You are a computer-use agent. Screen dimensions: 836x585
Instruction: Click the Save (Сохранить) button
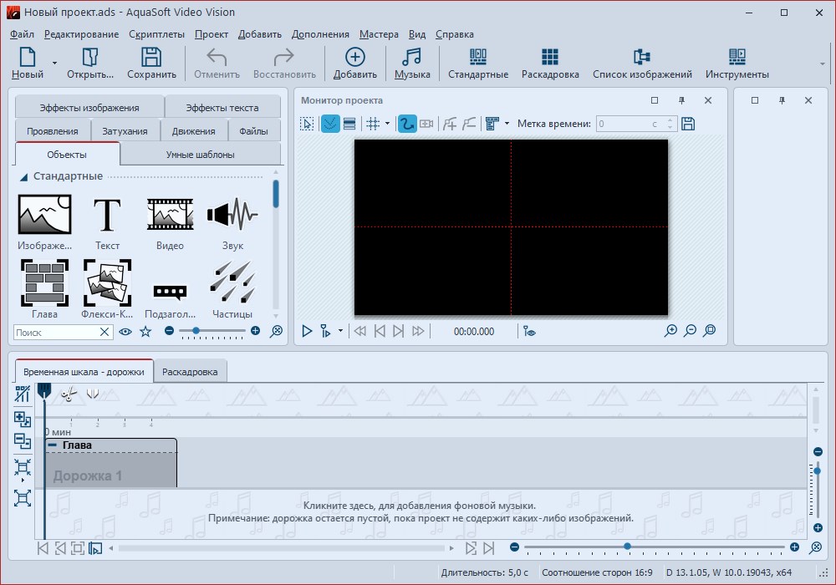(151, 63)
